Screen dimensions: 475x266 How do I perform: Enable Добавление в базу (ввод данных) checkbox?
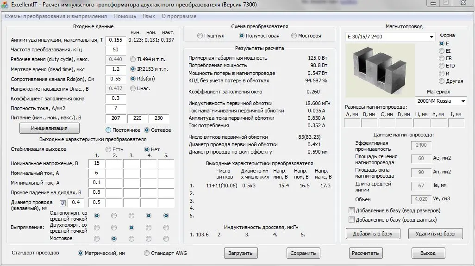pos(351,220)
